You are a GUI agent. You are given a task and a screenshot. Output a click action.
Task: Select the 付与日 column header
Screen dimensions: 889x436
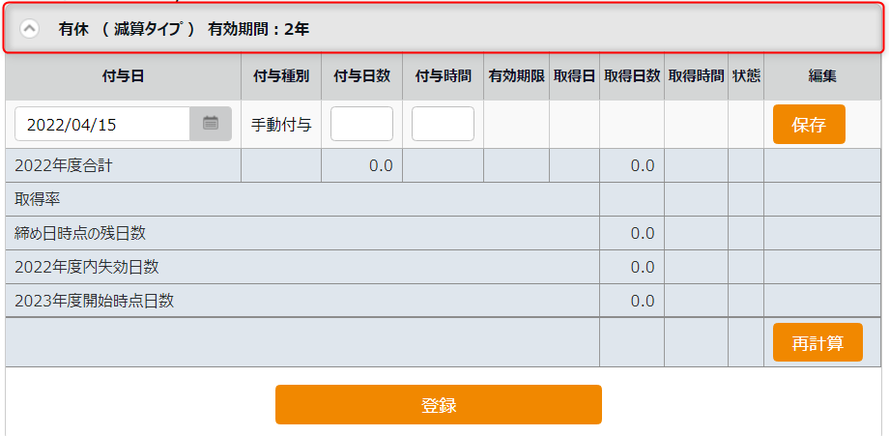123,76
